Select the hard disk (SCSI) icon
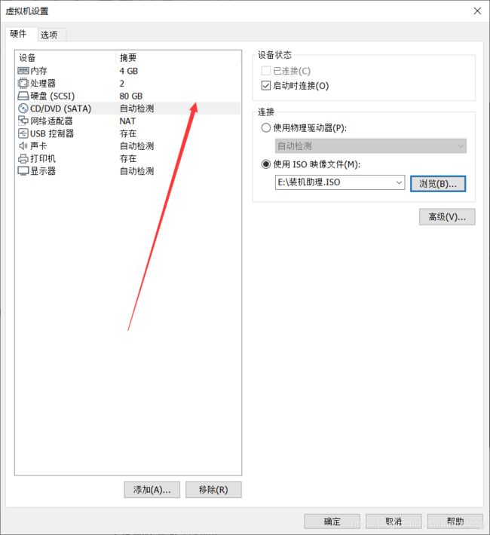The width and height of the screenshot is (490, 535). [x=23, y=96]
